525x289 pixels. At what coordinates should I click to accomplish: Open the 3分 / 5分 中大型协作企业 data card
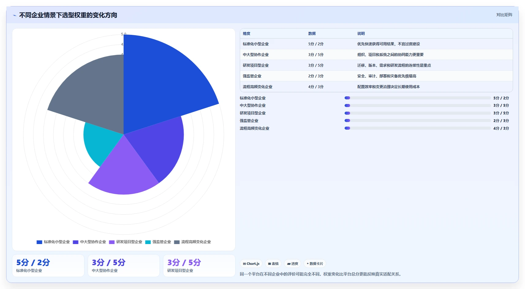124,265
